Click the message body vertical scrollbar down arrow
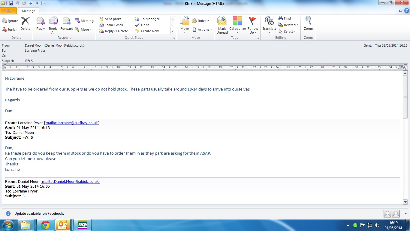 pyautogui.click(x=405, y=202)
